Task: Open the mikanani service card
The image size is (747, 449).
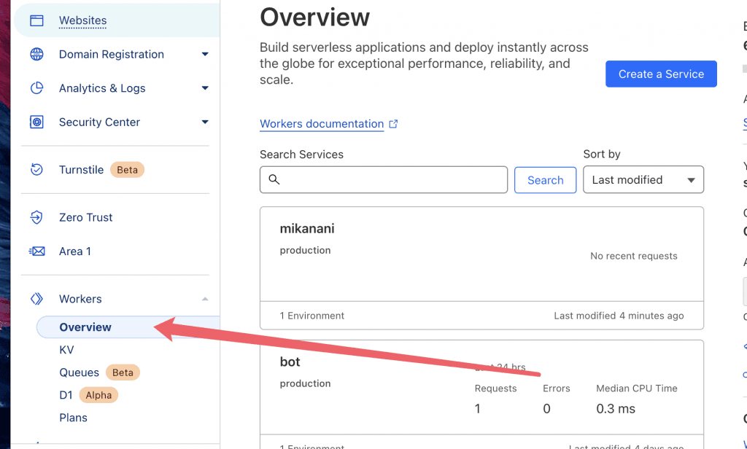Action: (481, 268)
